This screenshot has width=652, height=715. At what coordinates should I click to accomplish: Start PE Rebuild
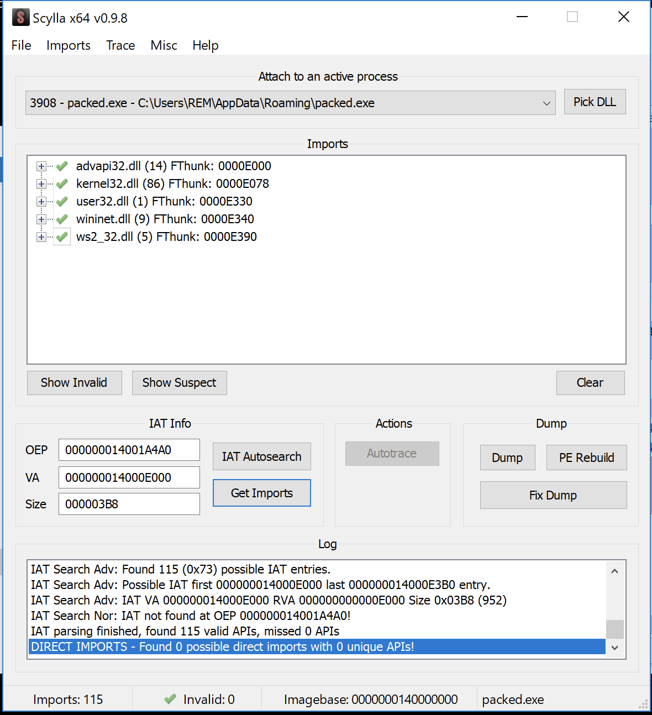tap(587, 458)
